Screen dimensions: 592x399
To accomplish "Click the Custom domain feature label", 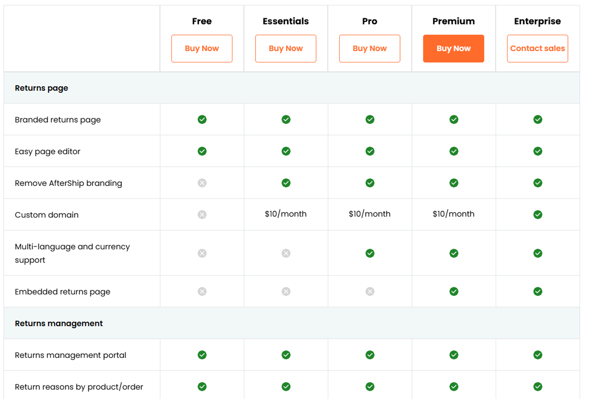I will click(47, 215).
